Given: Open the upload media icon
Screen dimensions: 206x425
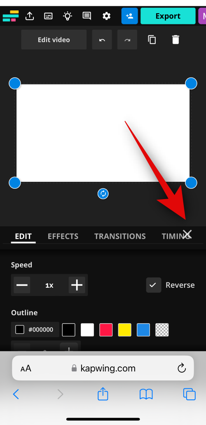Looking at the screenshot, I should coord(30,16).
